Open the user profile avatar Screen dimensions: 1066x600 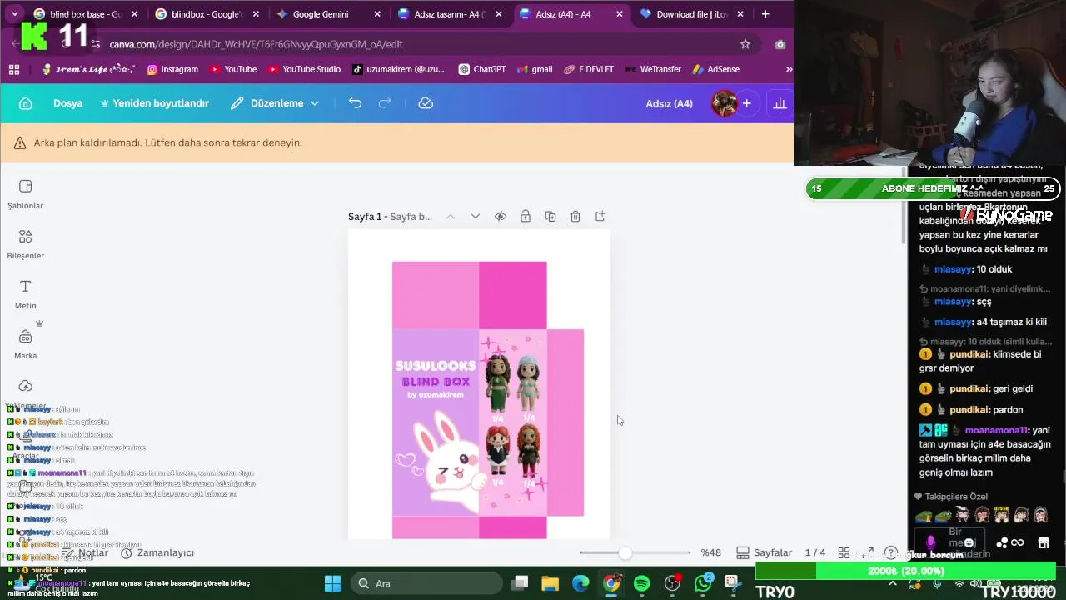point(724,103)
